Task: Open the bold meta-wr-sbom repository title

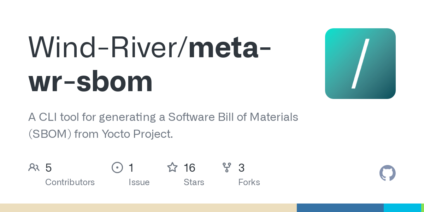Action: (x=90, y=81)
